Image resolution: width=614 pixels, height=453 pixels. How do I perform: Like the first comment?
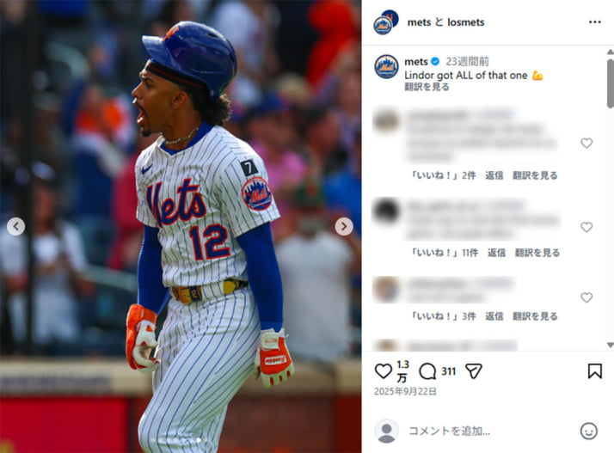pos(586,143)
